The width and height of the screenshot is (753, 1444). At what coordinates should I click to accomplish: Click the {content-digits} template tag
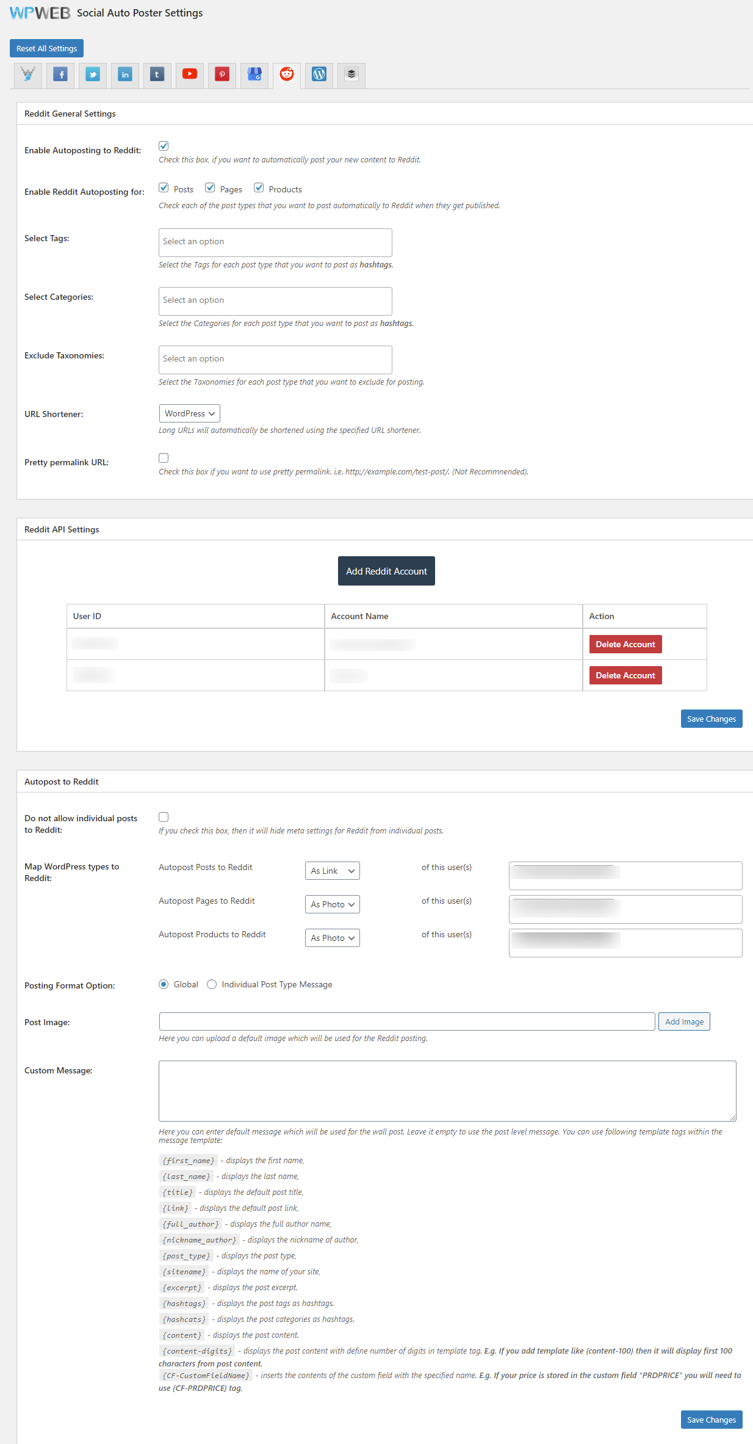pos(197,1351)
